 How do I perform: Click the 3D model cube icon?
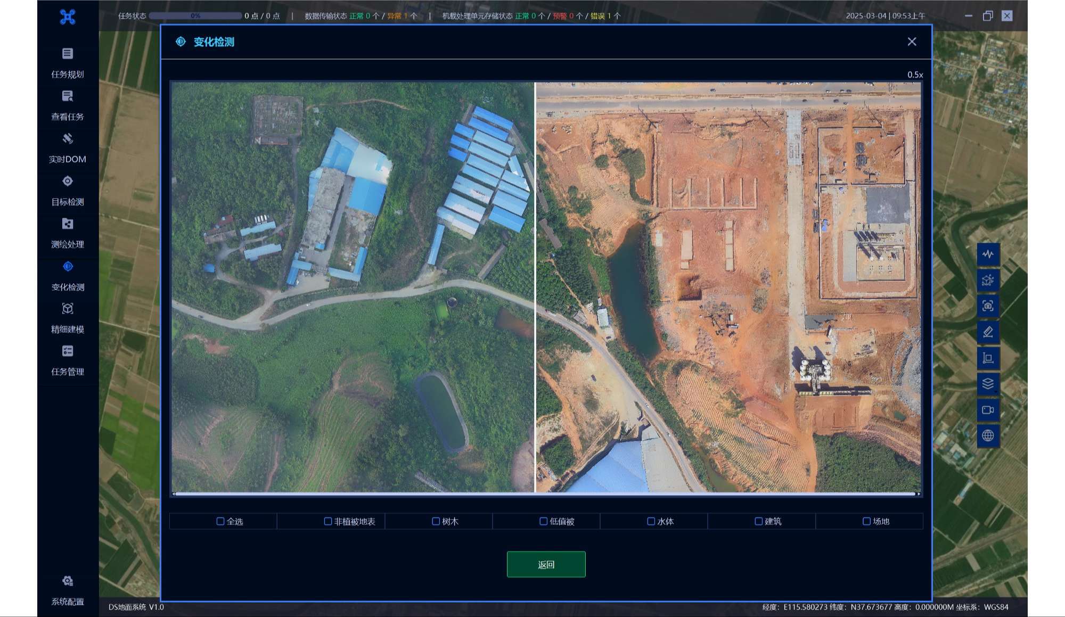(988, 280)
